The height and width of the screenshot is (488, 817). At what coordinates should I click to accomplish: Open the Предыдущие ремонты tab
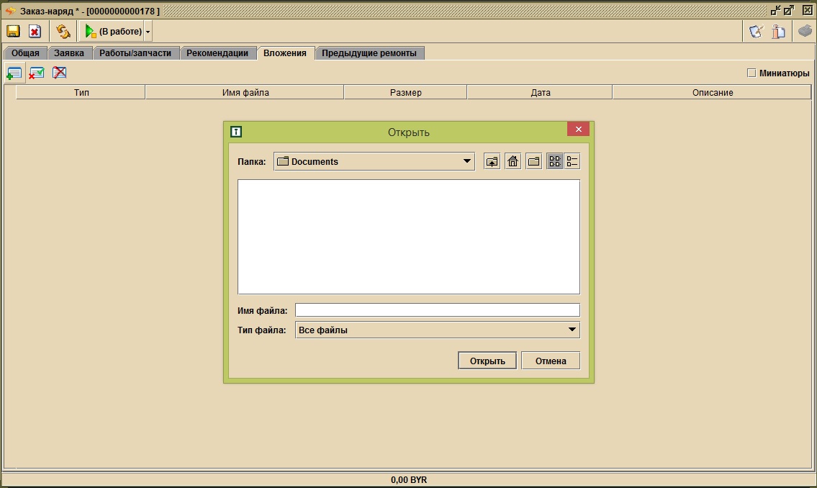pyautogui.click(x=369, y=53)
